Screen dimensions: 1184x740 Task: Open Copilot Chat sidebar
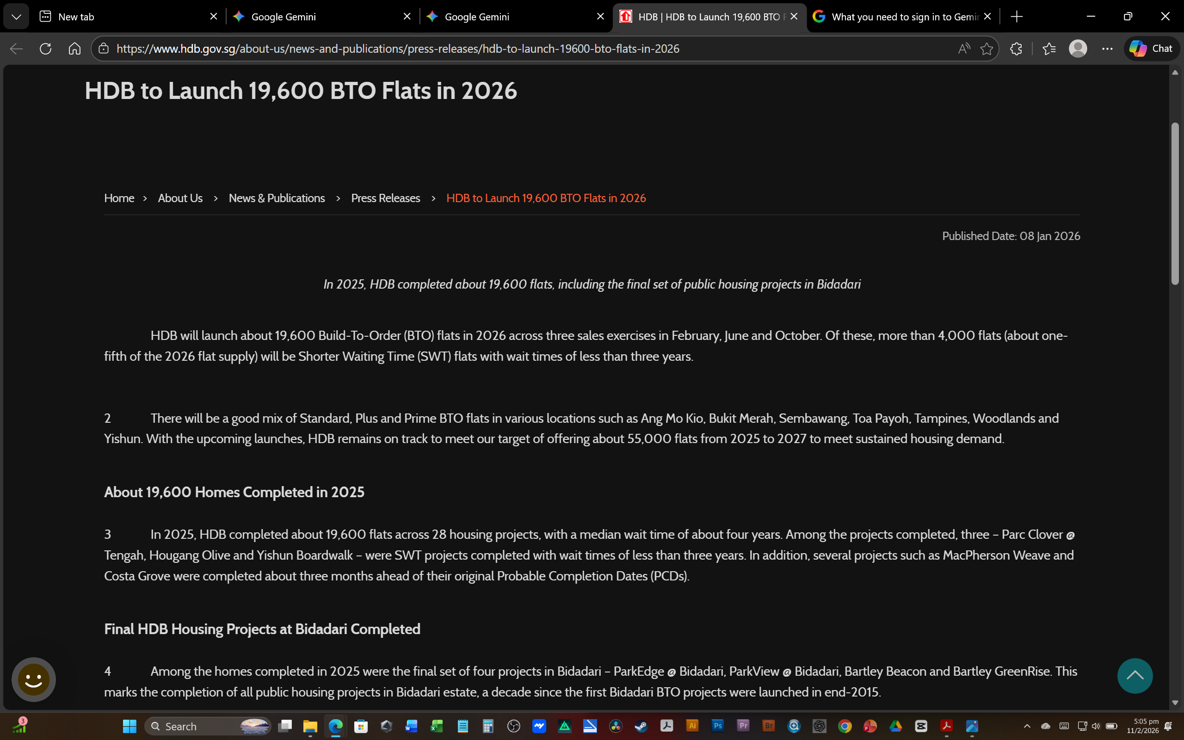click(x=1151, y=49)
